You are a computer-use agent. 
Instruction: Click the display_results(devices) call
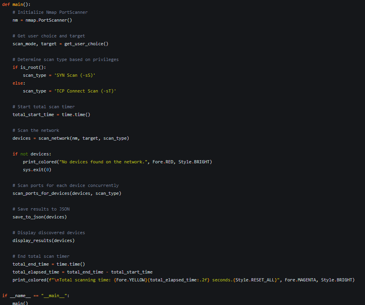click(x=44, y=240)
